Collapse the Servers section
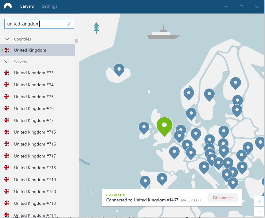 [x=7, y=62]
